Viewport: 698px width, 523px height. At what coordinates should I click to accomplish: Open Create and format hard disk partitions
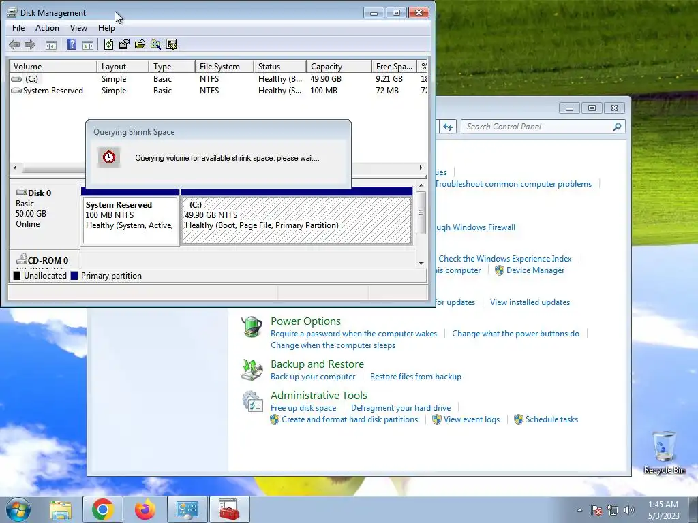click(x=350, y=419)
